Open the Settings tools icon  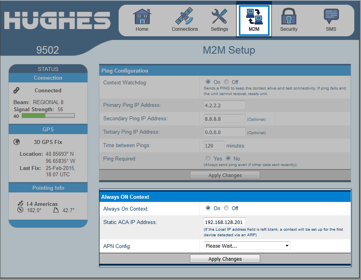tap(220, 16)
